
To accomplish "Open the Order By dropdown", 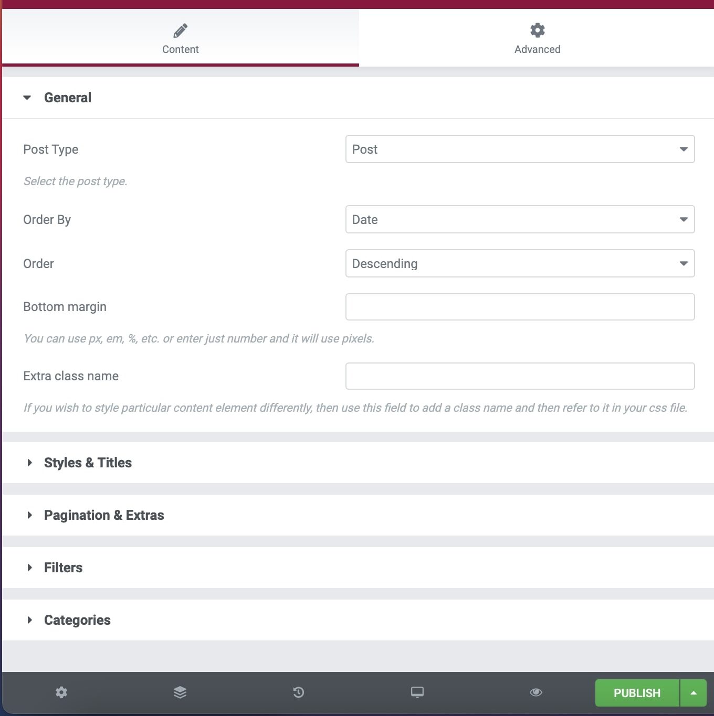I will tap(520, 219).
